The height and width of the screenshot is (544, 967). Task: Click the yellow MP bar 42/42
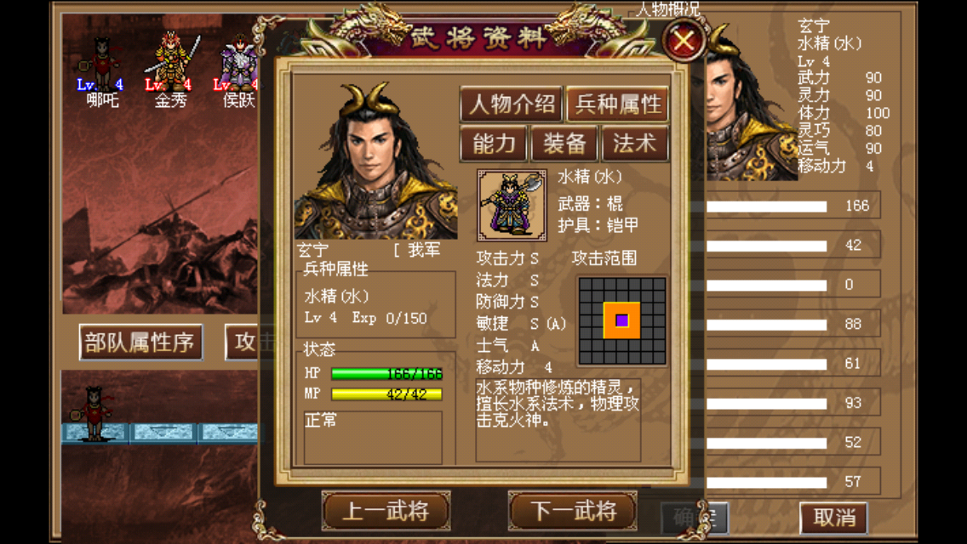386,394
